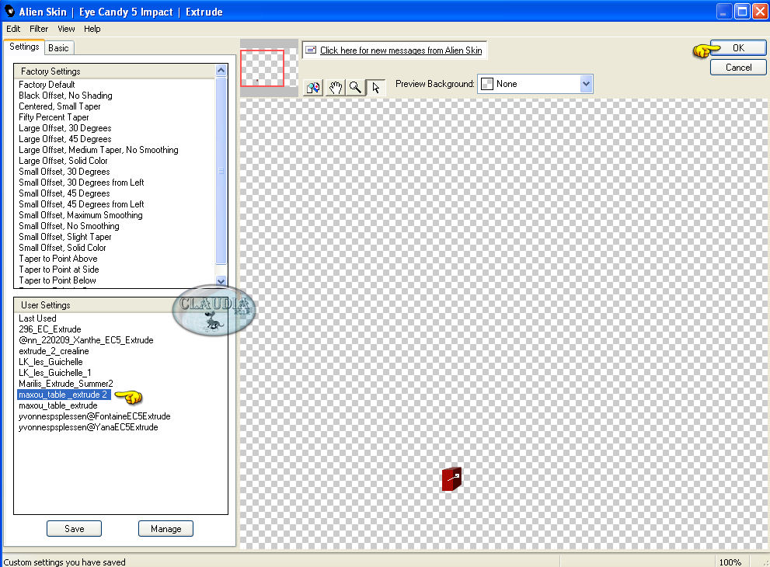
Task: Select the 296_EC_Extrude user setting
Action: click(50, 329)
